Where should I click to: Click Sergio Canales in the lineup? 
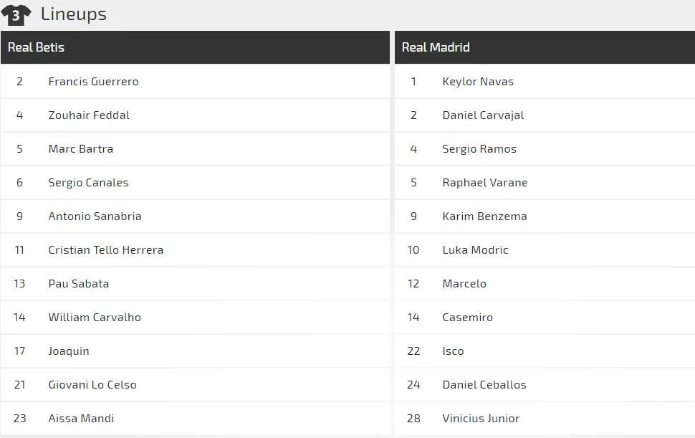point(87,182)
